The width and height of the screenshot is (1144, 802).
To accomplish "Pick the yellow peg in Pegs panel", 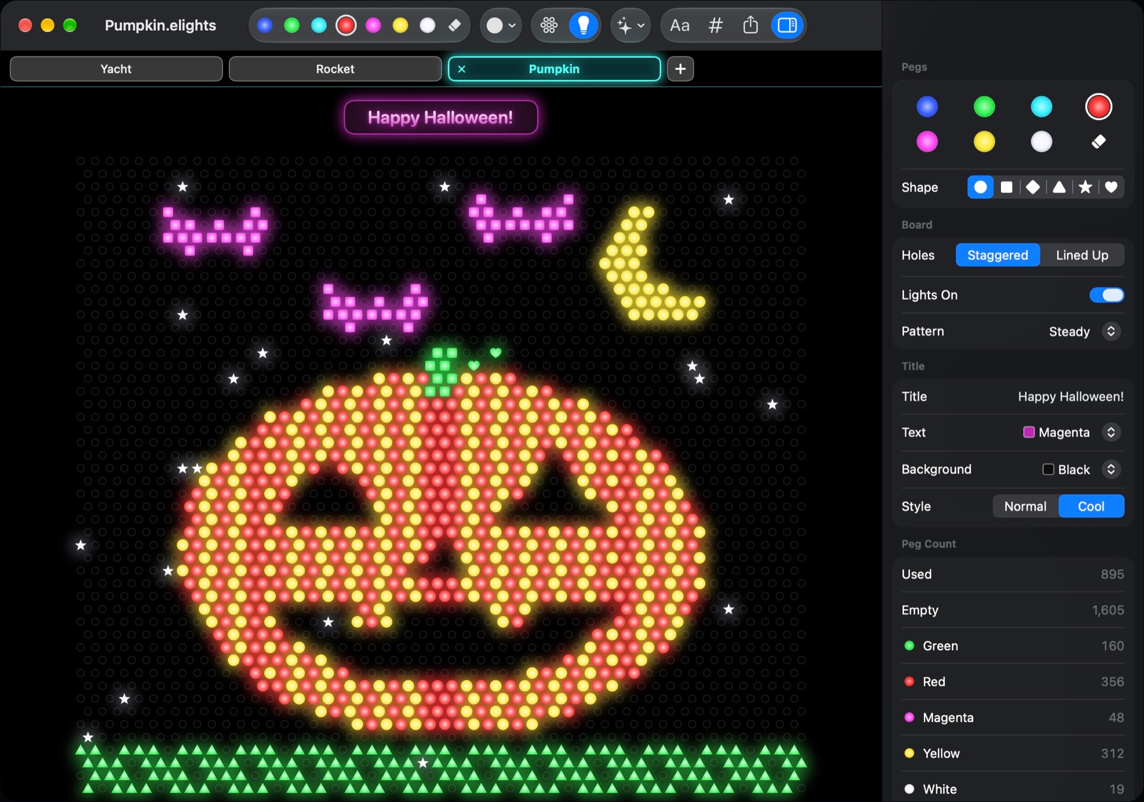I will pos(984,142).
